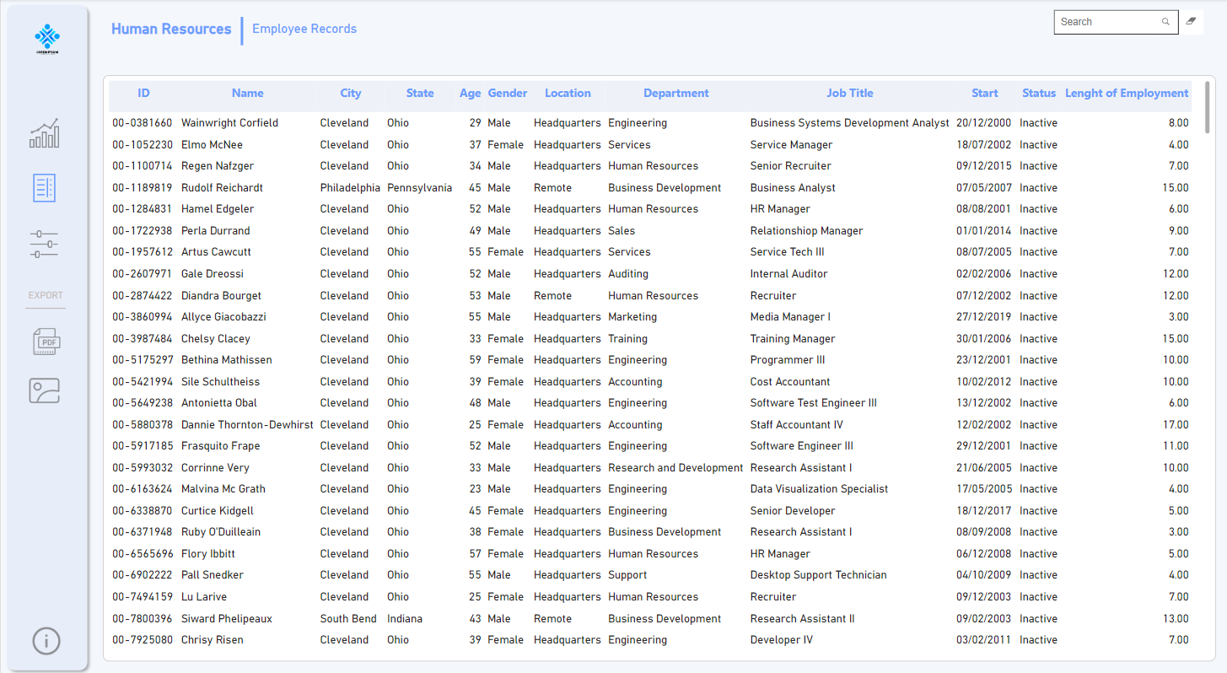Sort by the Age column header
The image size is (1227, 673).
point(471,94)
